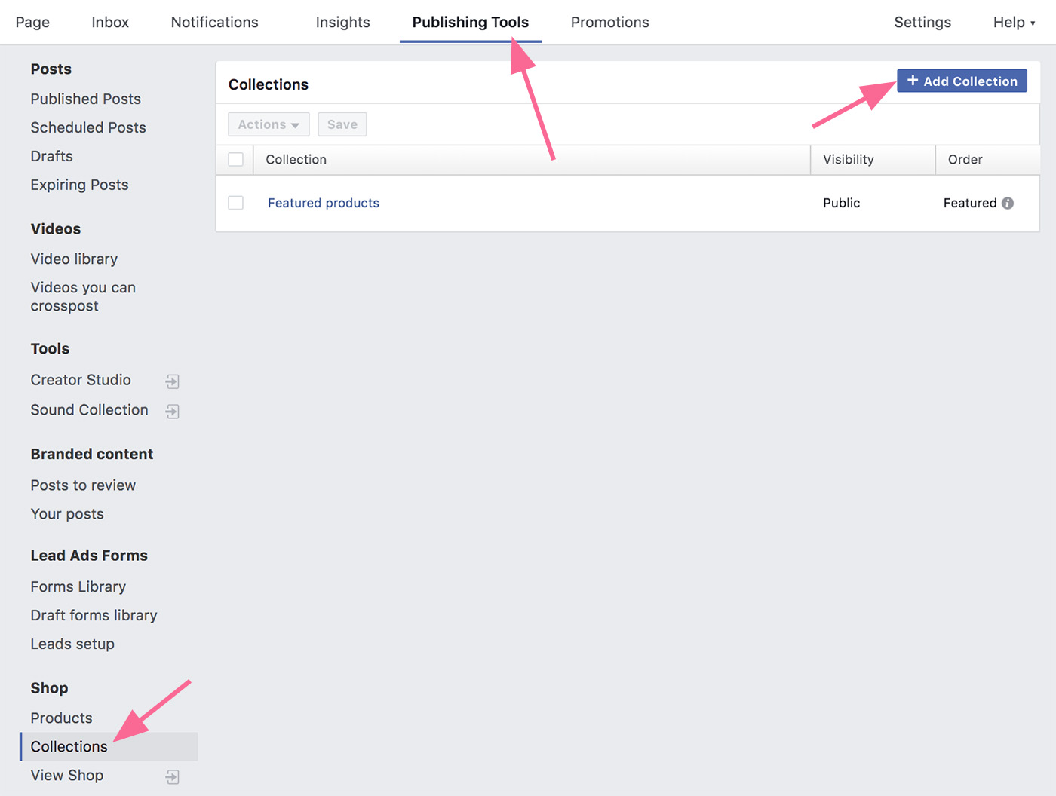Open Scheduled Posts in the sidebar
Screen dimensions: 1056x796
pos(88,127)
